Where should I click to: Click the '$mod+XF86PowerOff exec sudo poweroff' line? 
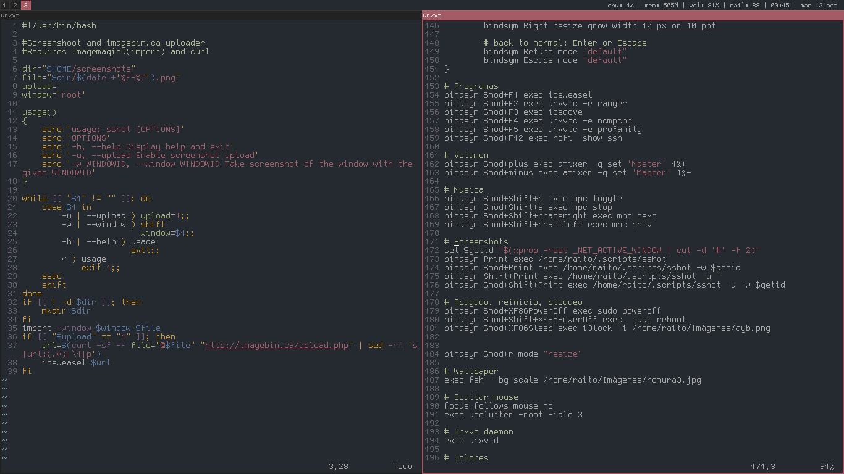552,311
